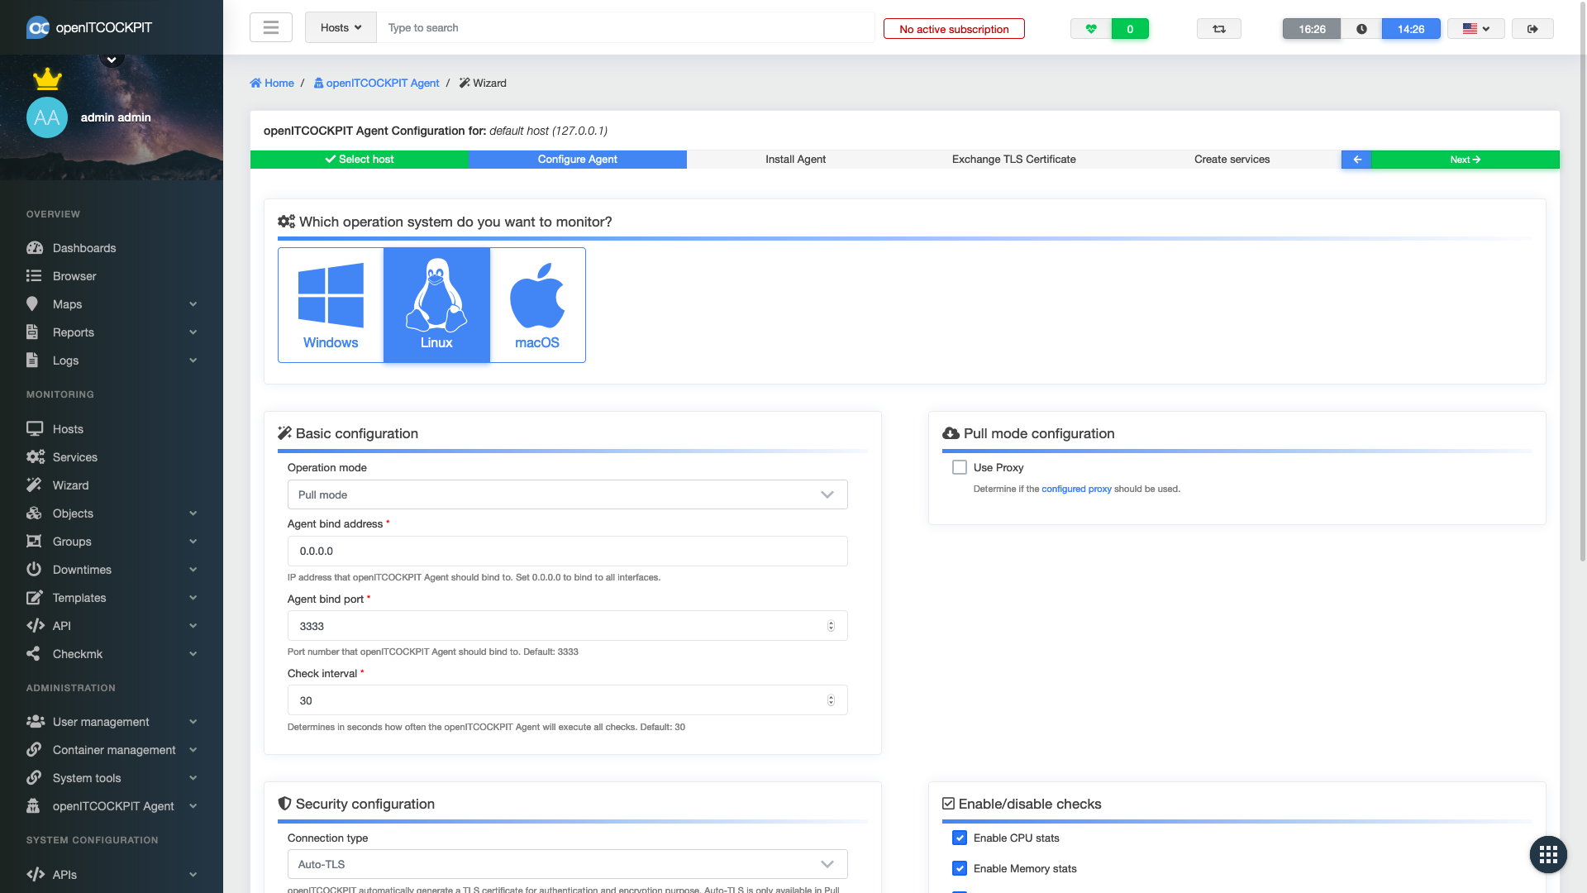Click the auto-refresh icon in the header
Viewport: 1587px width, 893px height.
point(1218,27)
